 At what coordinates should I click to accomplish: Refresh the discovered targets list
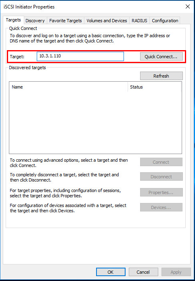pyautogui.click(x=161, y=76)
